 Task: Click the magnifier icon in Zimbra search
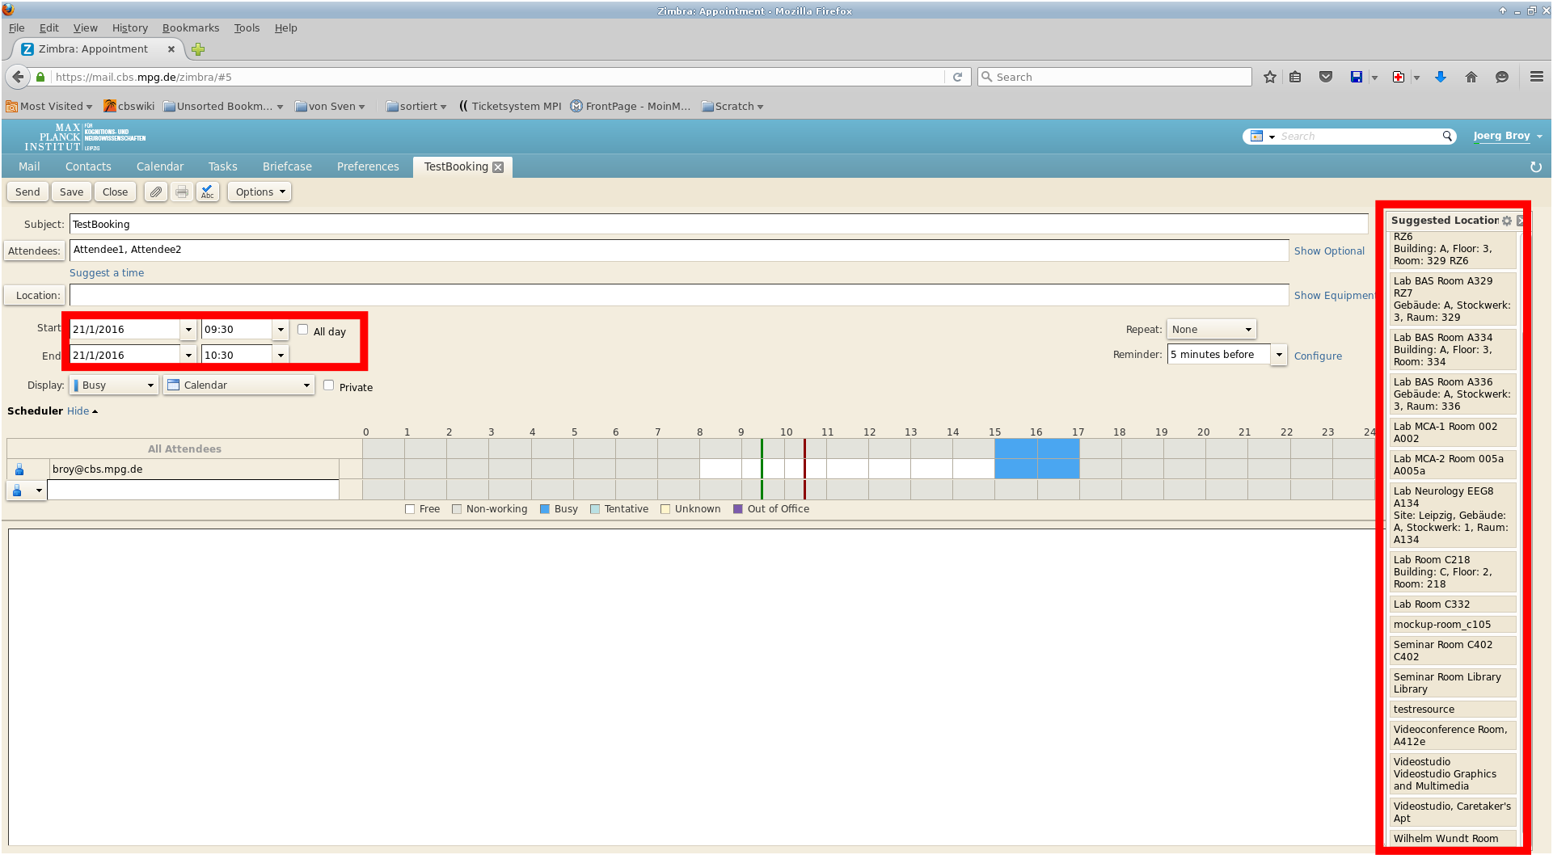point(1447,137)
